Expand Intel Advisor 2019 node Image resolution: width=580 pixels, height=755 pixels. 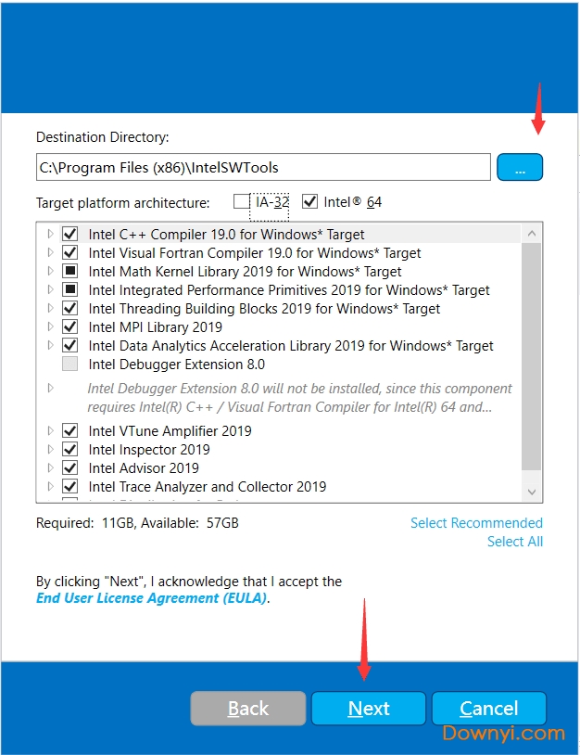pos(51,467)
